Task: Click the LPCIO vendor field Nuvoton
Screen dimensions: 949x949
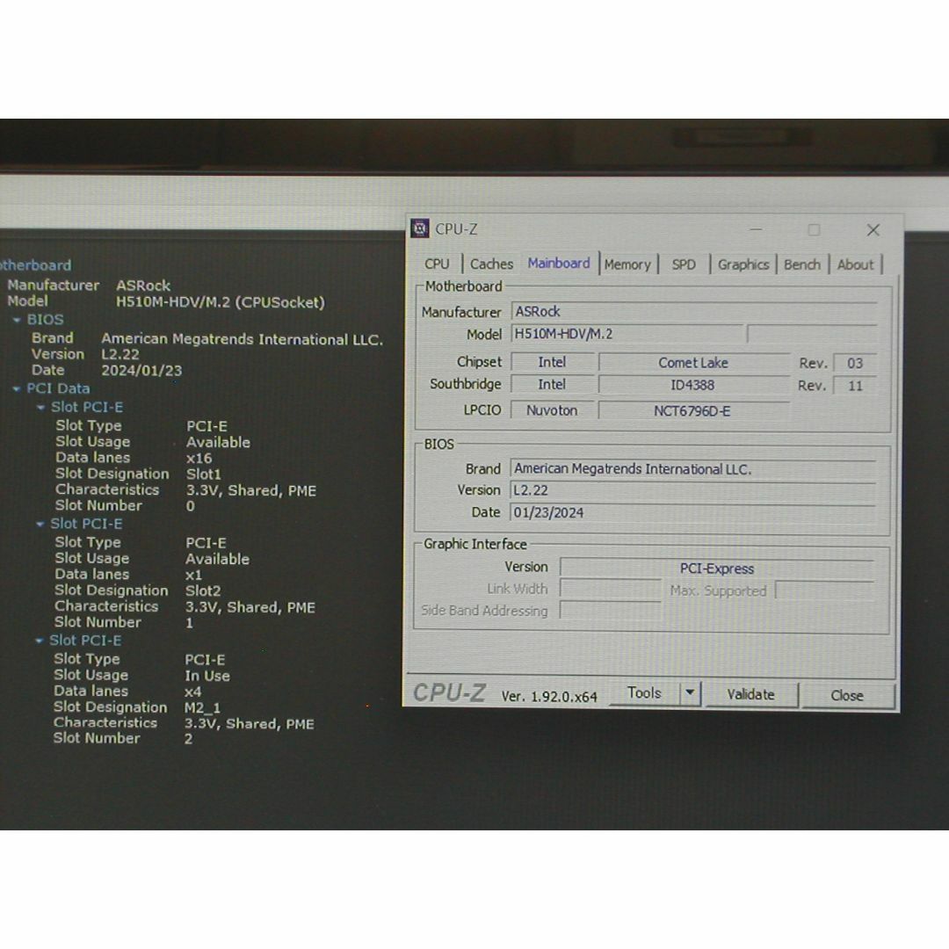Action: click(x=552, y=410)
